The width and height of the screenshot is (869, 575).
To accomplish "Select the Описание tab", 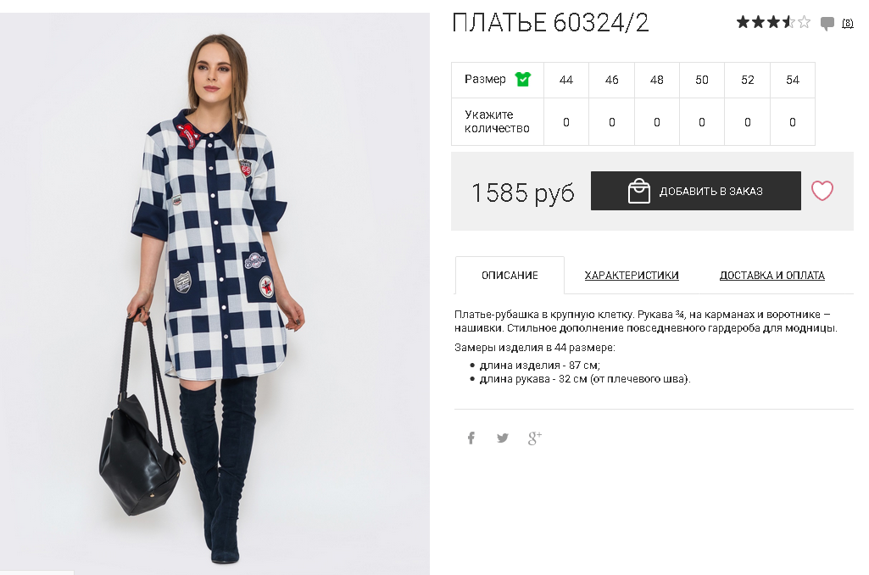I will pos(510,275).
